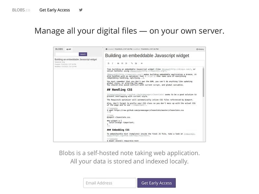Toggle italic formatting in the editor toolbar

[x=112, y=63]
